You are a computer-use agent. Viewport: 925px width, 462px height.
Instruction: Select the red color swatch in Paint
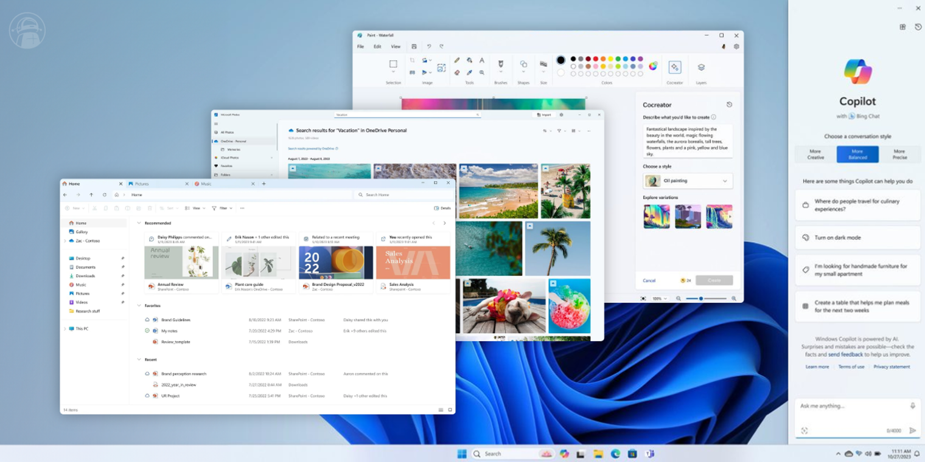point(596,59)
